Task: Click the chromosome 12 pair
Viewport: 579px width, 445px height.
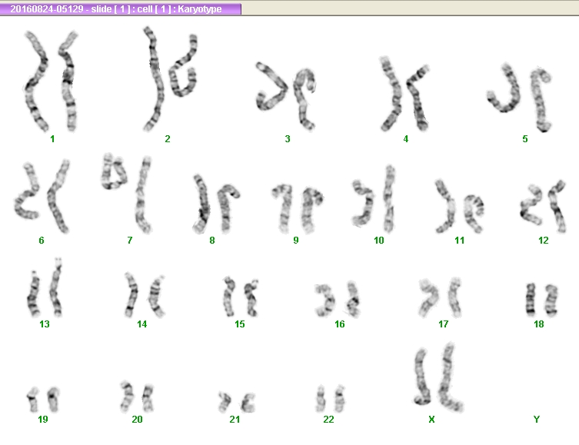Action: [543, 207]
